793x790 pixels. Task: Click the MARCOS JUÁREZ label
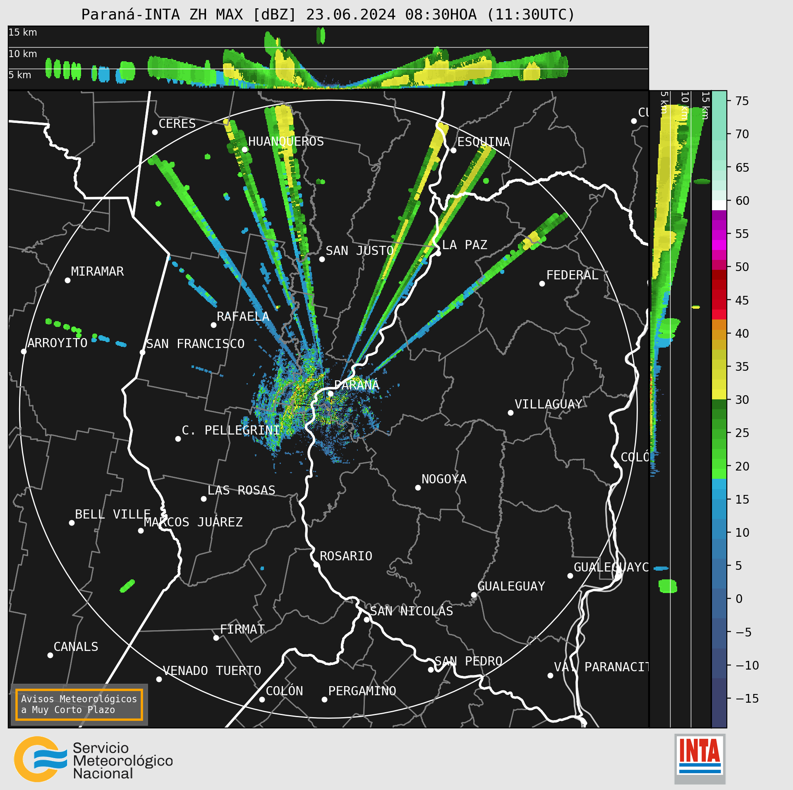(x=193, y=522)
